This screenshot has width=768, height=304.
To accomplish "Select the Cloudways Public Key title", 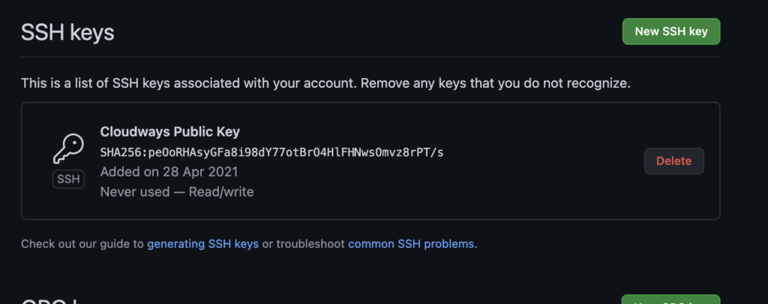I will [169, 132].
